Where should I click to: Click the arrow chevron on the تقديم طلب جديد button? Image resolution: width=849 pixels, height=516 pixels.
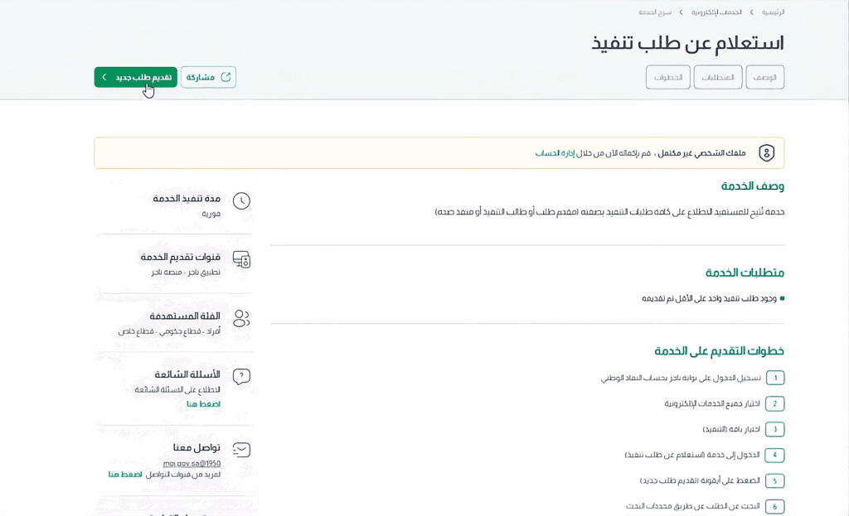click(x=104, y=77)
